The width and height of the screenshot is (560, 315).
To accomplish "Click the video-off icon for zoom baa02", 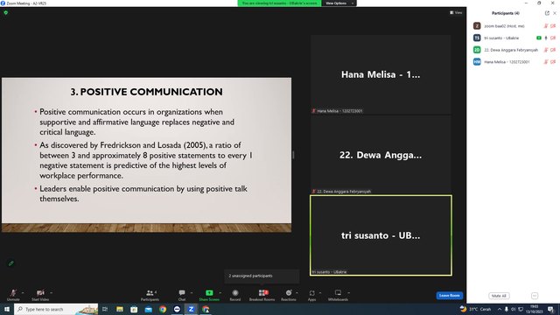I will pos(553,26).
